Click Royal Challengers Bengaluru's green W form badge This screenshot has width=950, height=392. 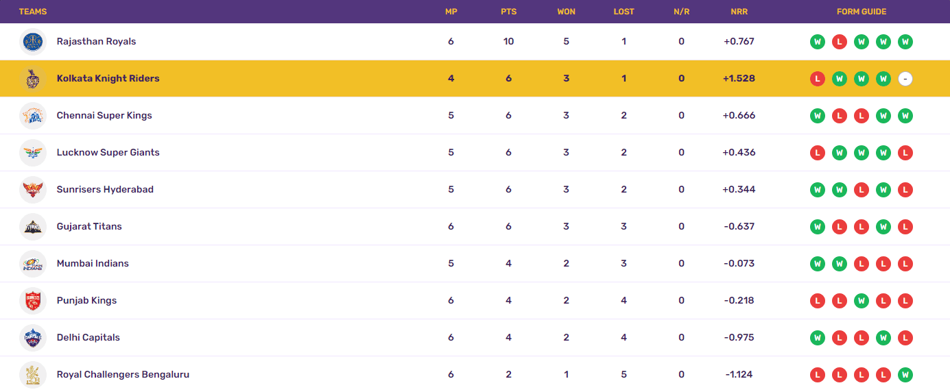(905, 375)
